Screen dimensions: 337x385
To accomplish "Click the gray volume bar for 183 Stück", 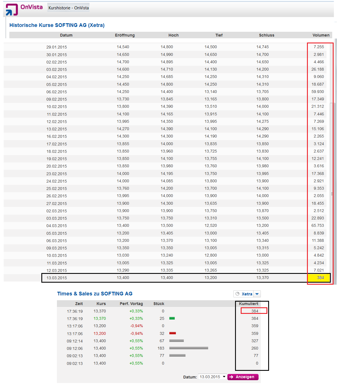I will point(189,348).
